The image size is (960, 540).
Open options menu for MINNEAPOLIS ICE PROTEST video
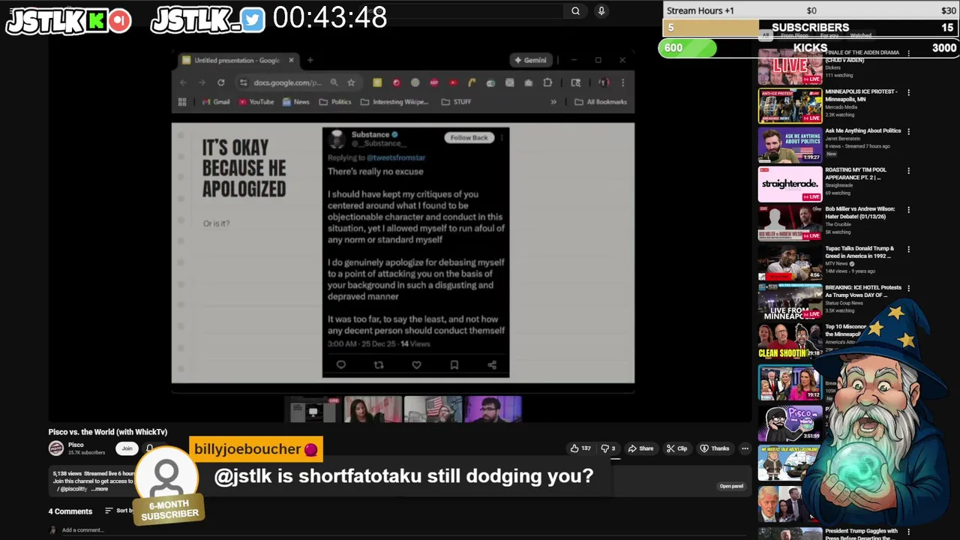908,93
